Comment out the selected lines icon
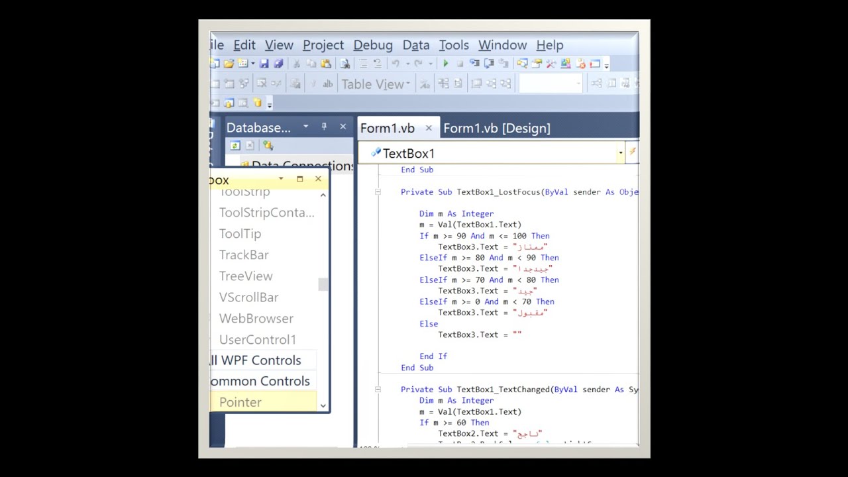 pos(363,64)
